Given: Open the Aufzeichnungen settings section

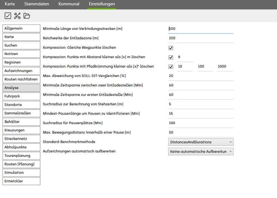Looking at the screenshot, I should 21,71.
